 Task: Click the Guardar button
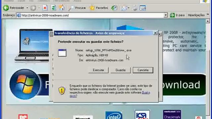pos(121,70)
